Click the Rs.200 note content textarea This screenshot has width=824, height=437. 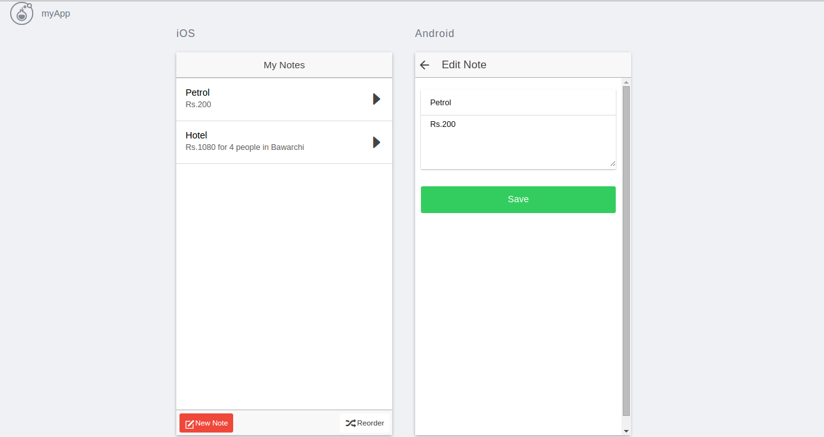(518, 142)
